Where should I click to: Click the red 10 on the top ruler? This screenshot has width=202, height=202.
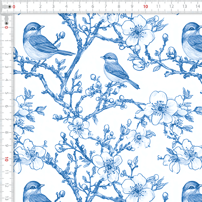pyautogui.click(x=145, y=6)
